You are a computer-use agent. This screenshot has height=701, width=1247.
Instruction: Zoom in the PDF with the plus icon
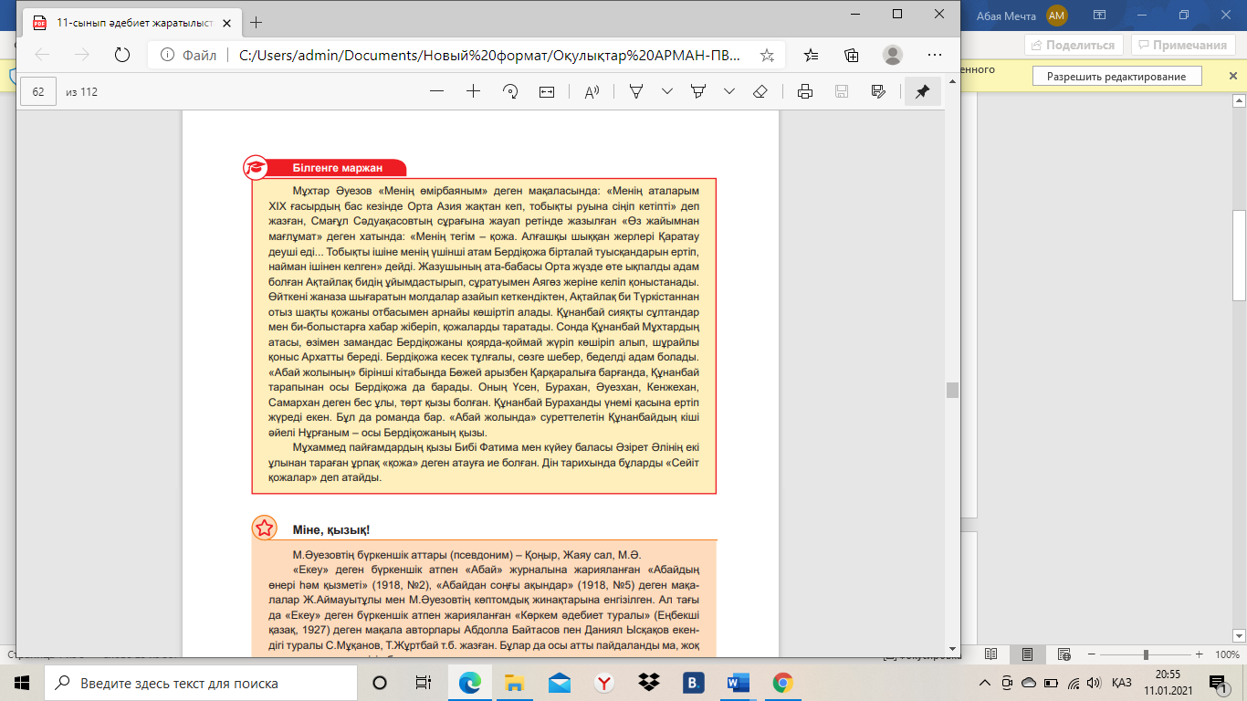[x=473, y=91]
